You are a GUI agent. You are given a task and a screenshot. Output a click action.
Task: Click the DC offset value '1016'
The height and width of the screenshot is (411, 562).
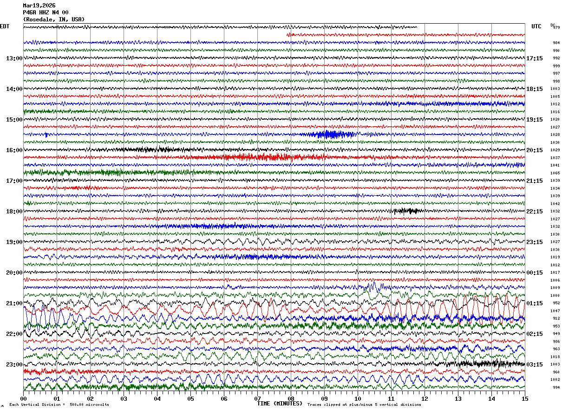(555, 112)
